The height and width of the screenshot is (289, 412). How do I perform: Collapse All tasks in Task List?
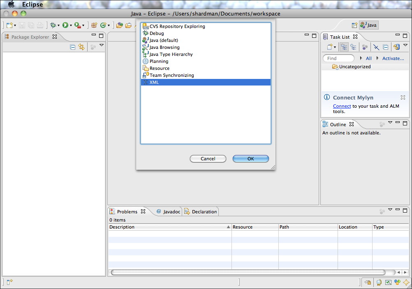click(385, 47)
